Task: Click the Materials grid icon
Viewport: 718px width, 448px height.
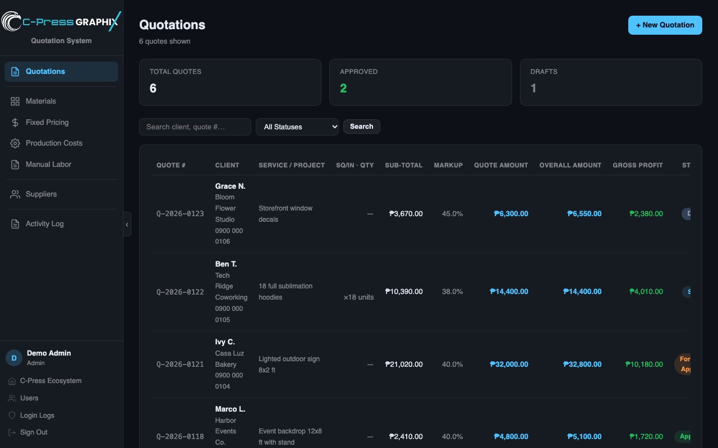Action: pos(15,101)
